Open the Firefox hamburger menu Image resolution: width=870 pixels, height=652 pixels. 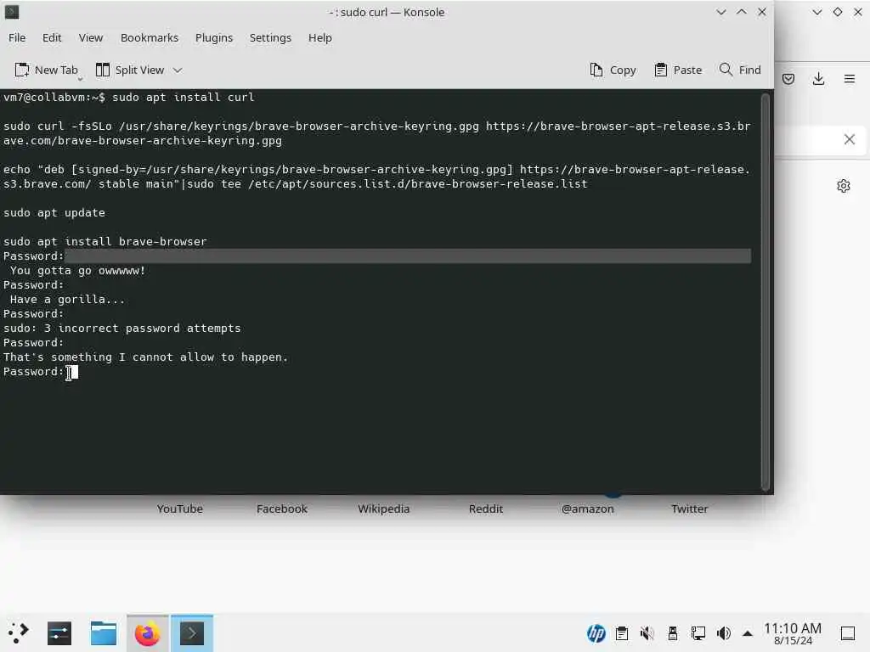click(850, 79)
